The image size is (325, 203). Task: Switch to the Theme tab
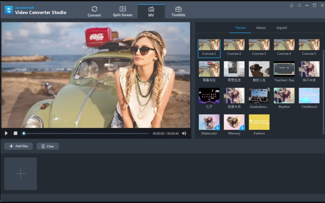tap(240, 28)
